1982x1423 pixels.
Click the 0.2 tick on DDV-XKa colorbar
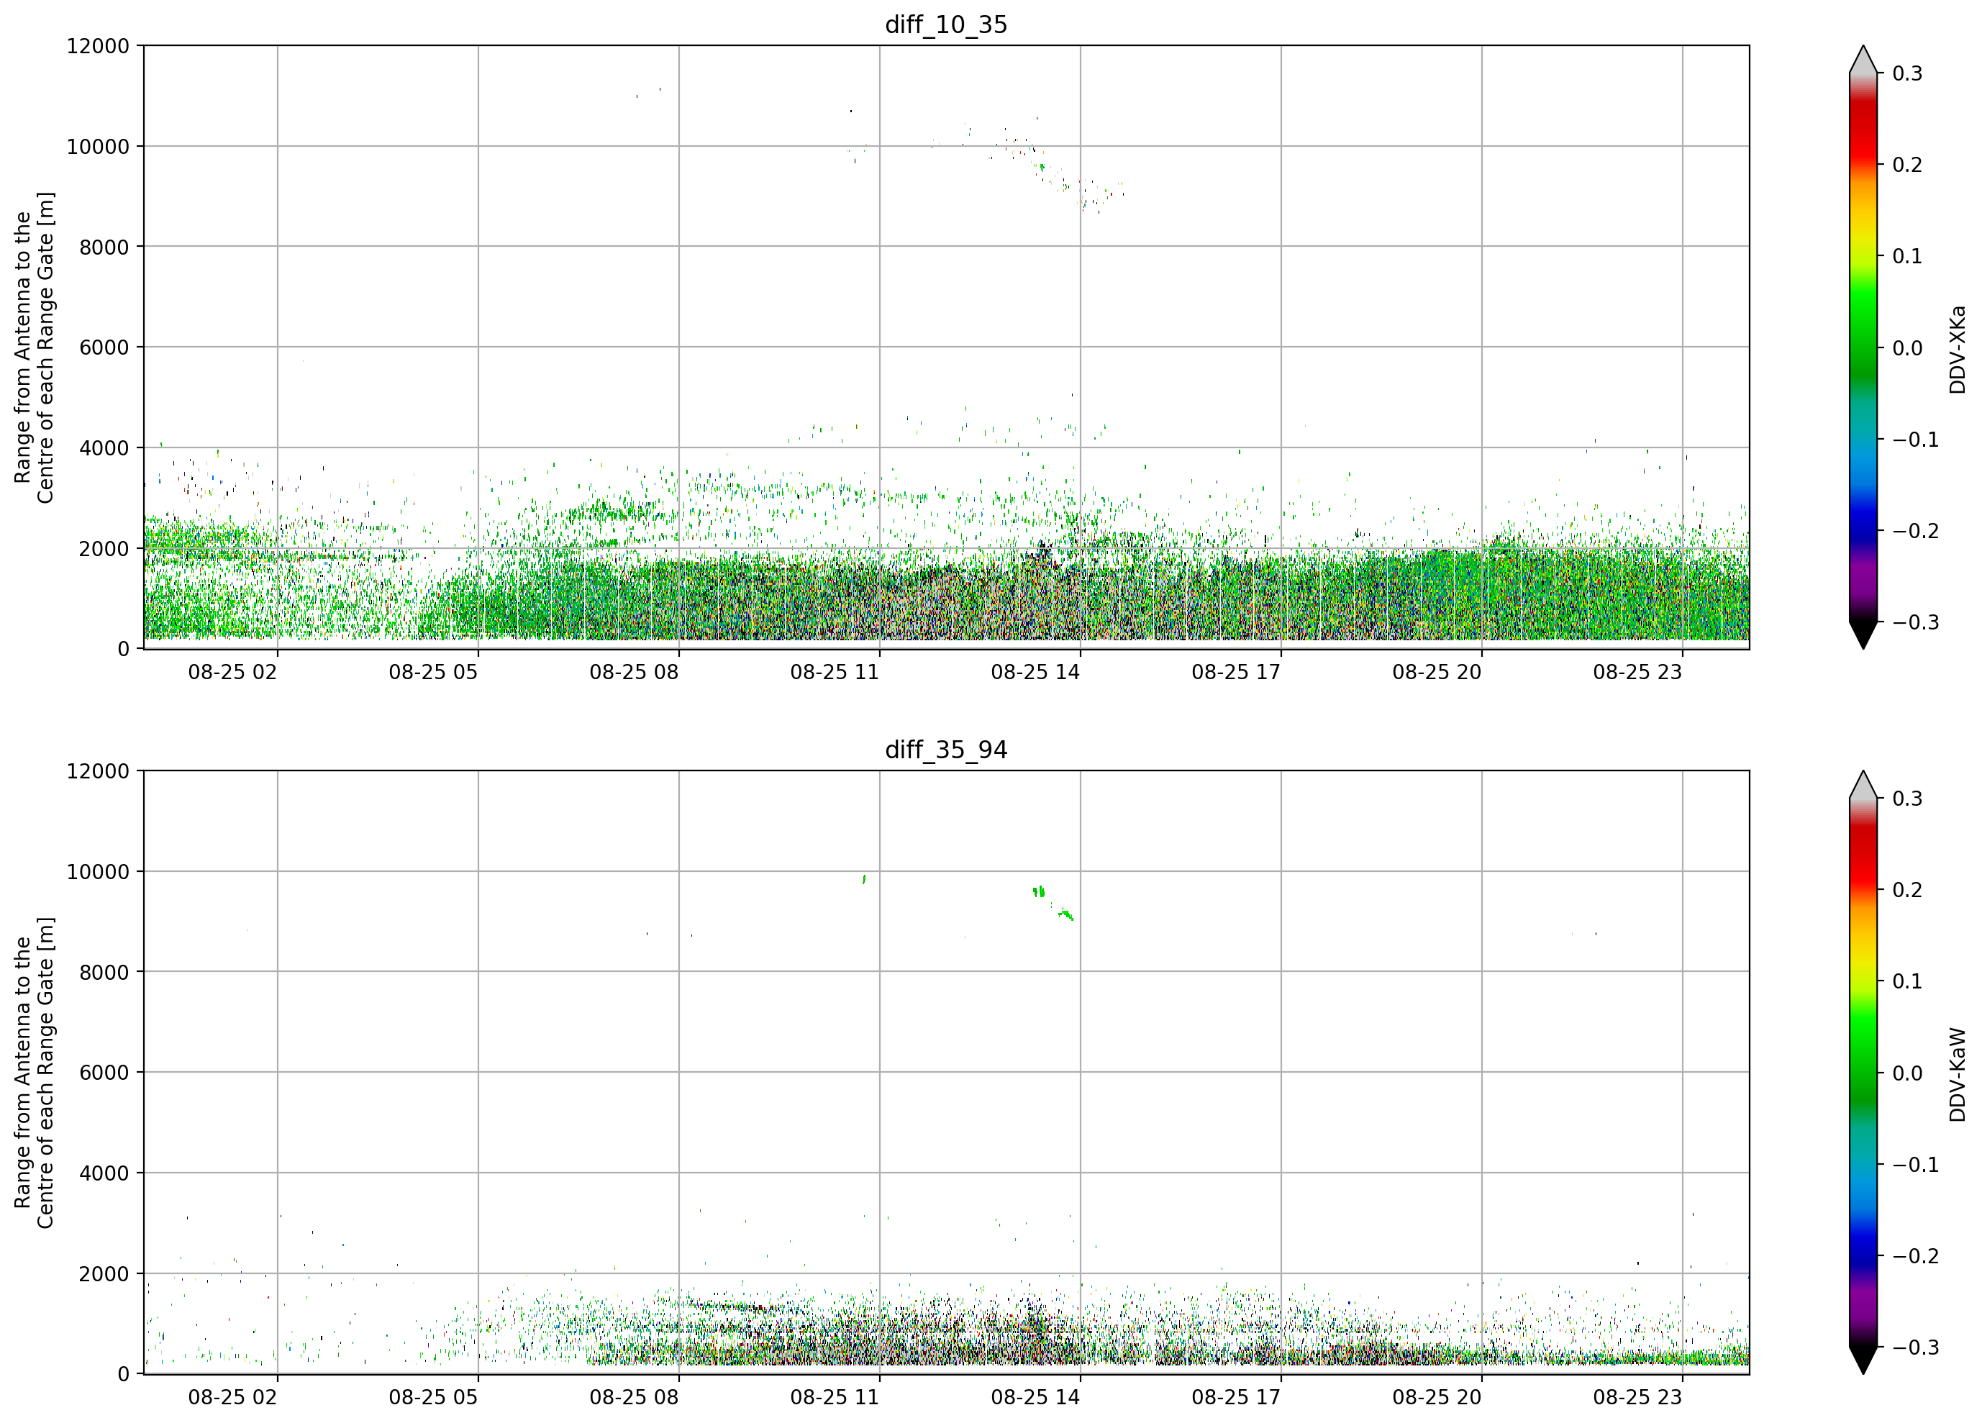coord(1908,165)
